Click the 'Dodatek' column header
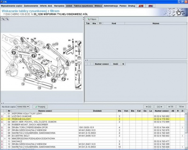Image resolution: width=188 pixels, height=150 pixels. click(x=97, y=111)
